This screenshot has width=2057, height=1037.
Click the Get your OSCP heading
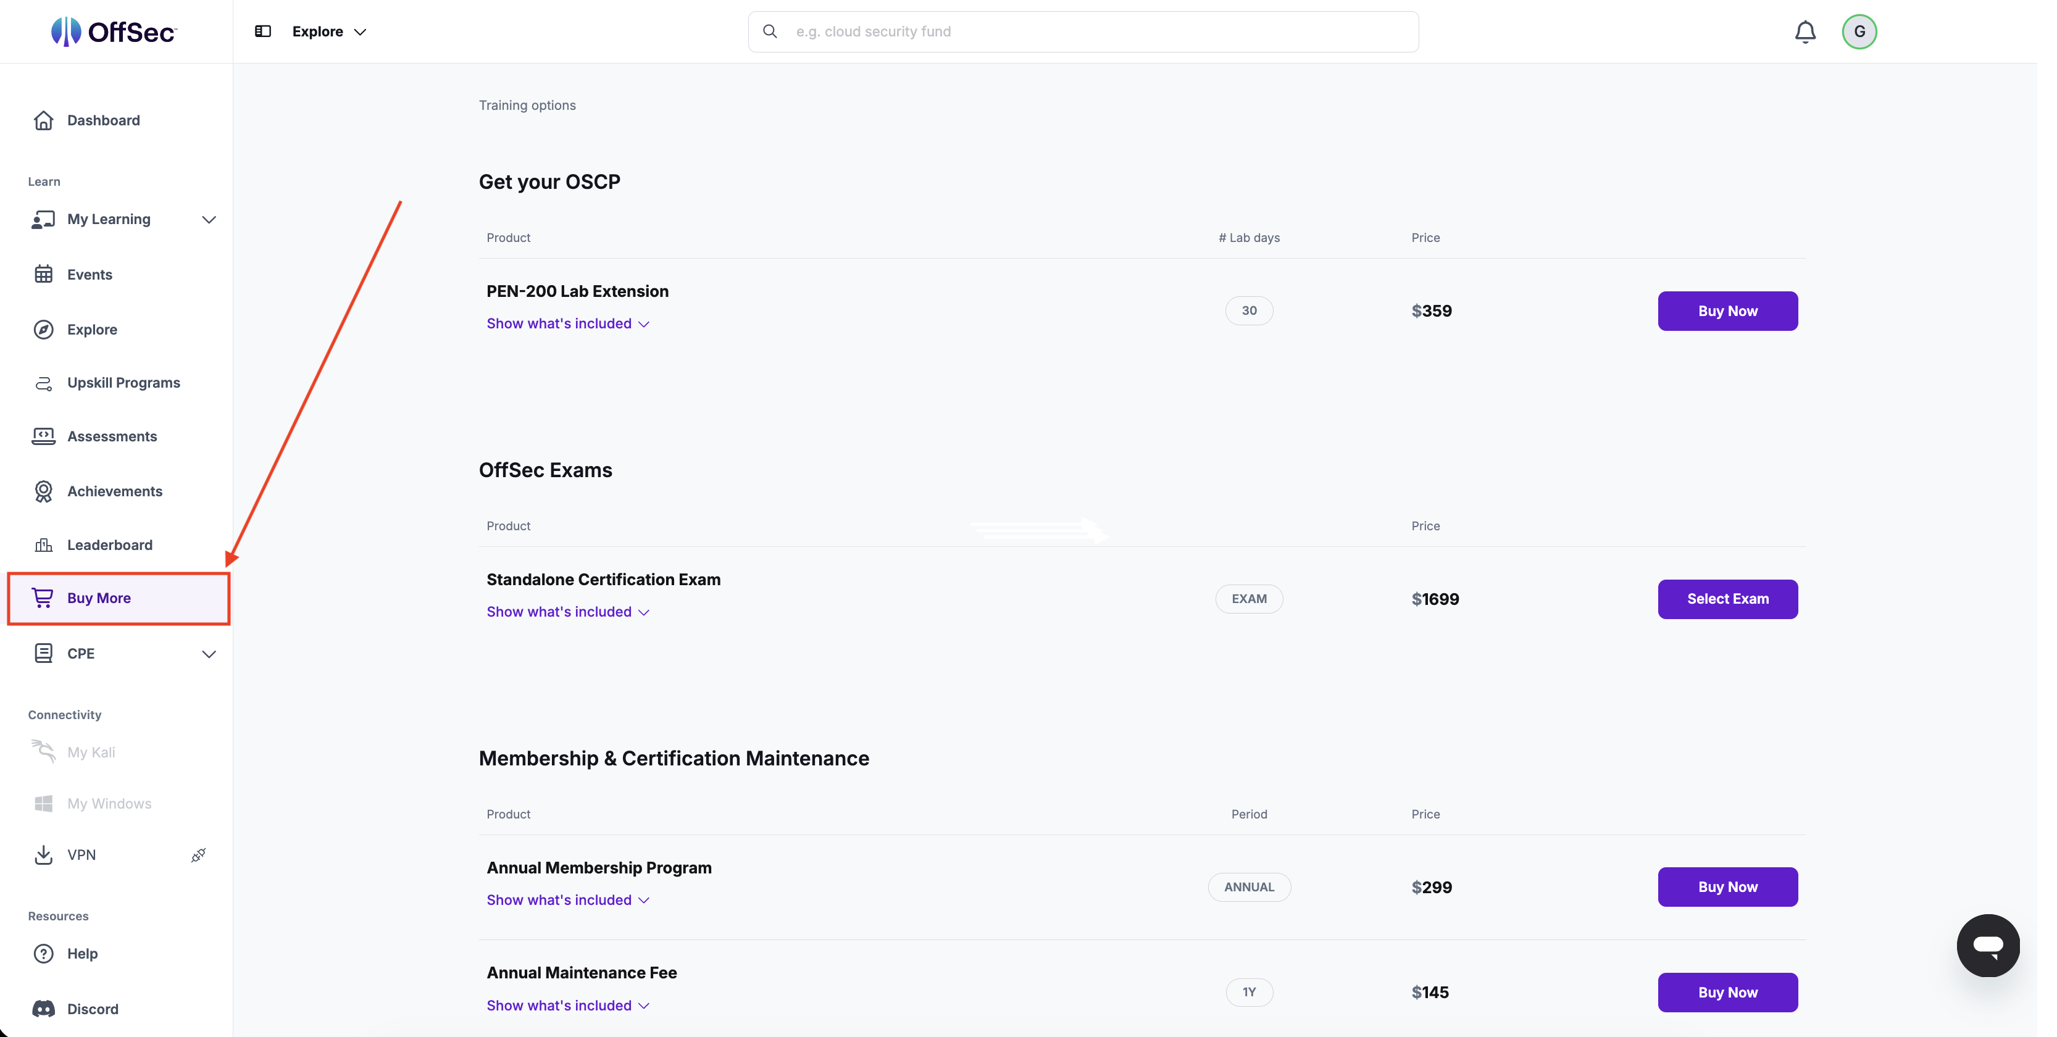pos(549,182)
